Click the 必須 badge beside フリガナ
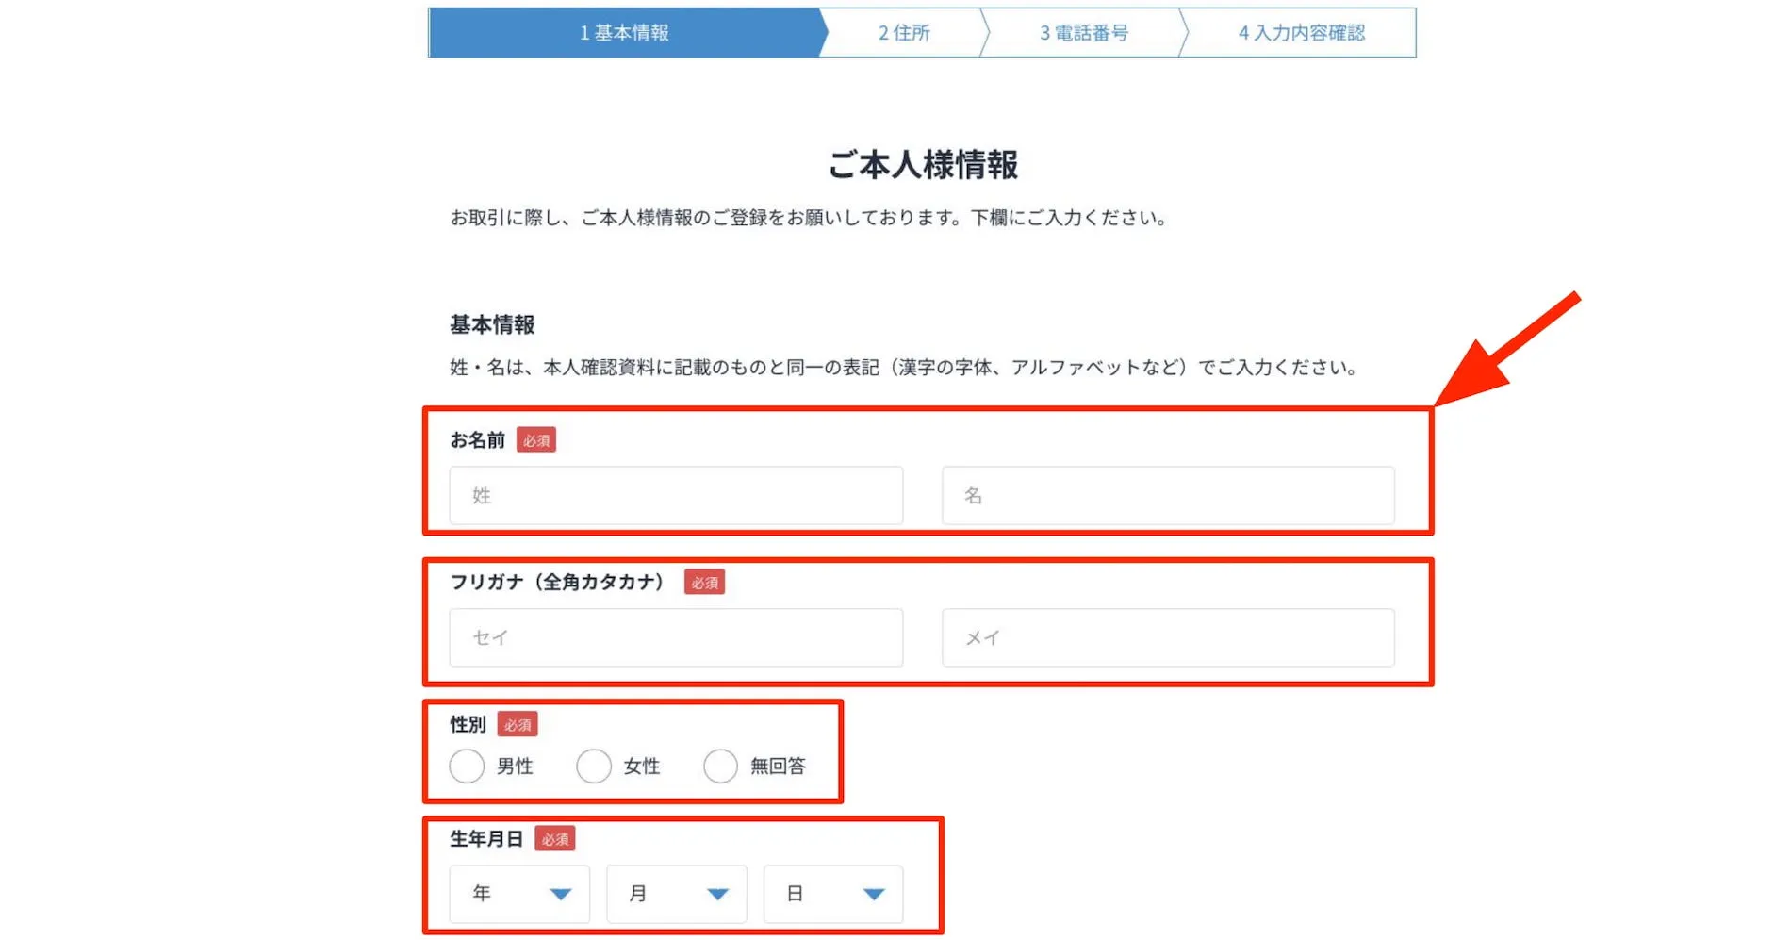 click(704, 582)
